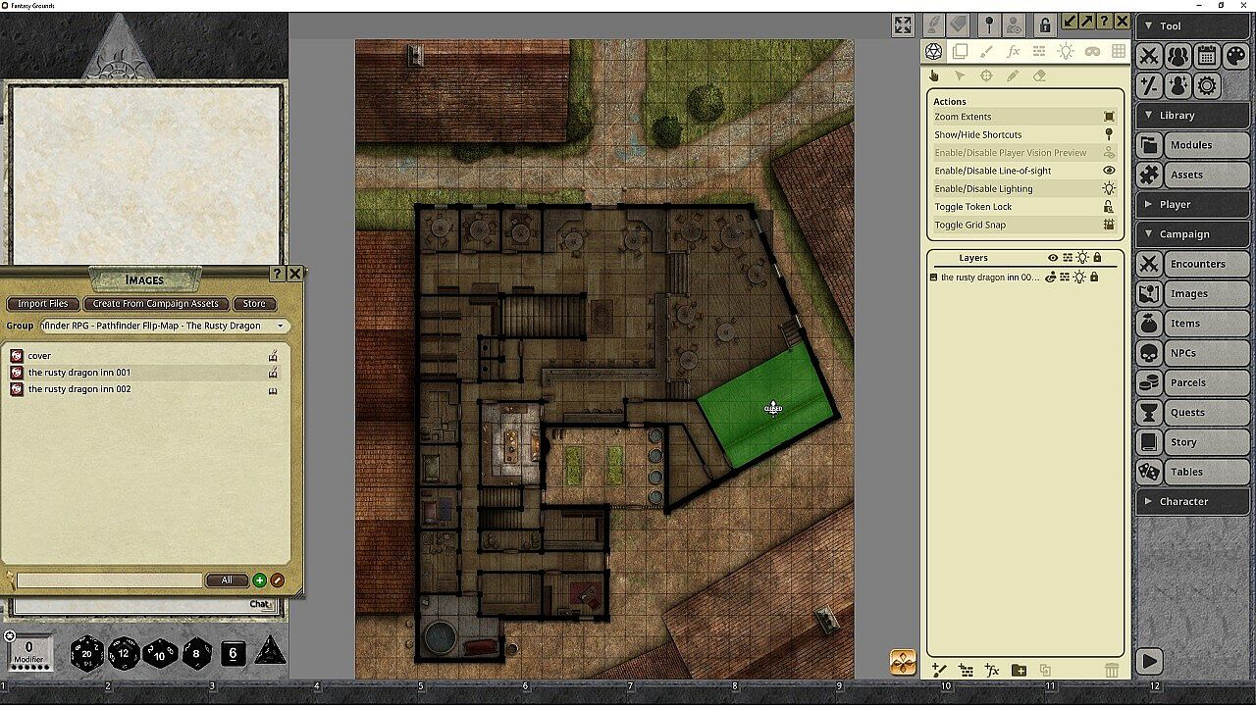Toggle Enable/Disable Line-of-sight action
The height and width of the screenshot is (706, 1256).
pos(1025,171)
